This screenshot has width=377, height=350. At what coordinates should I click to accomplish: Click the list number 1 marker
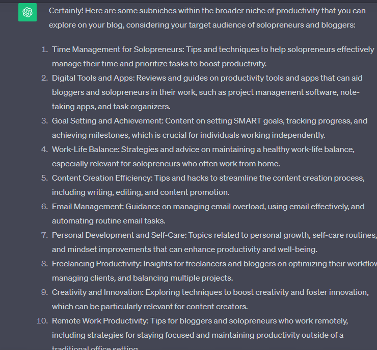click(45, 49)
